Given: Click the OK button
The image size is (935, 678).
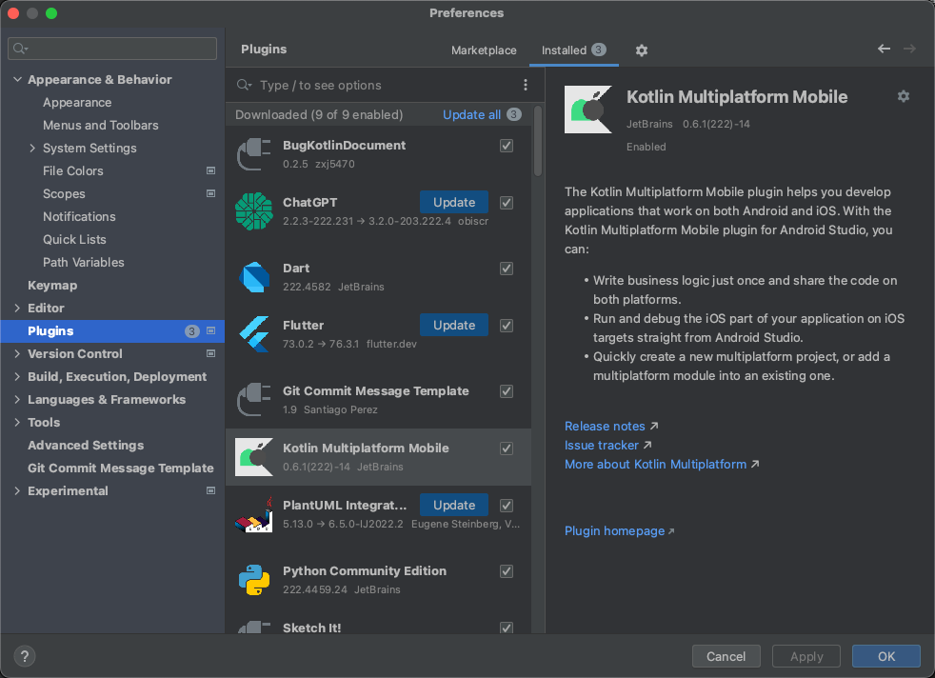Looking at the screenshot, I should click(x=886, y=656).
